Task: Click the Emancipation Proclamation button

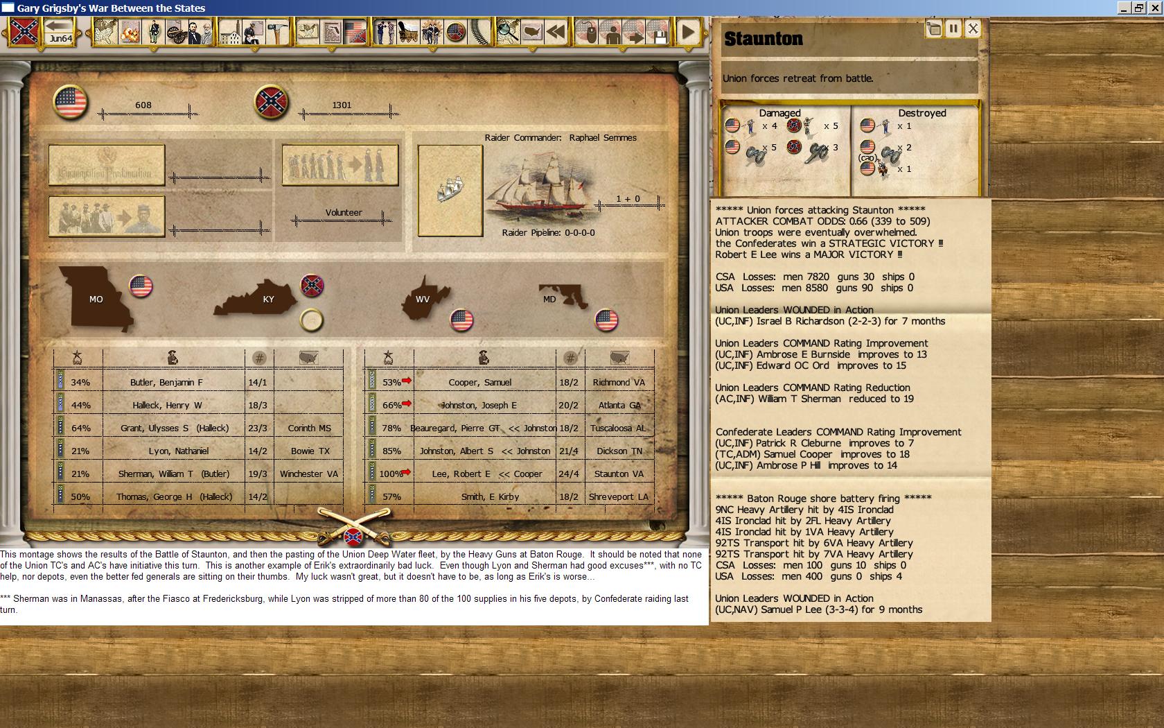Action: (x=107, y=165)
